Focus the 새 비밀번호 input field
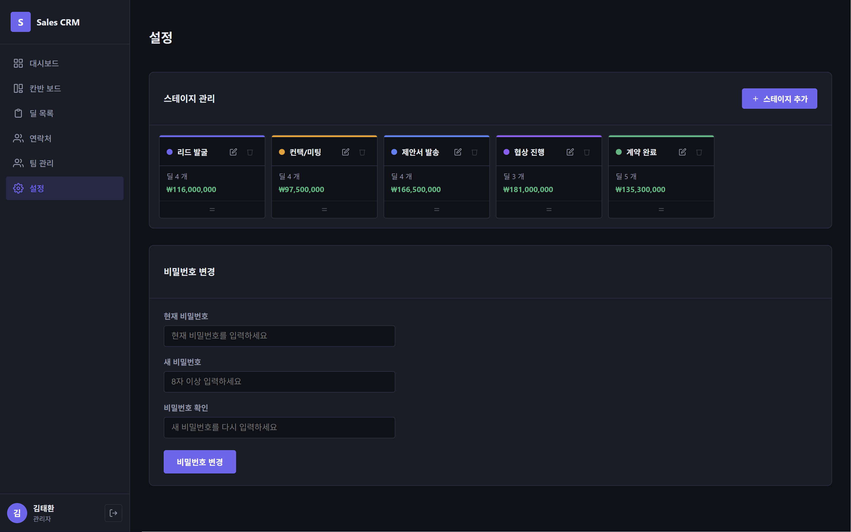The width and height of the screenshot is (851, 532). (279, 382)
